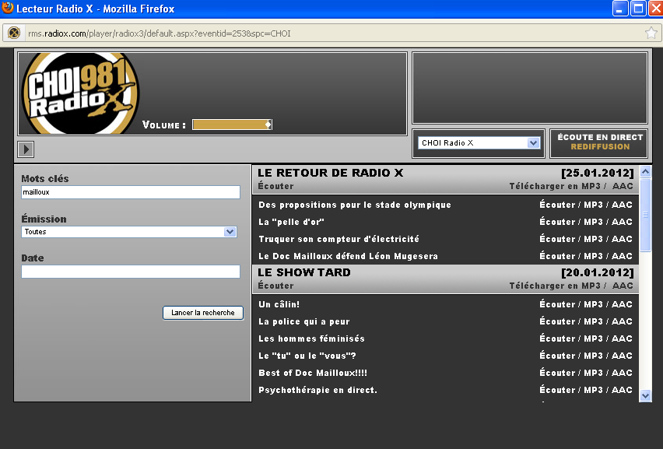Click MP3 for Un câlin!
The width and height of the screenshot is (663, 449).
(x=593, y=304)
